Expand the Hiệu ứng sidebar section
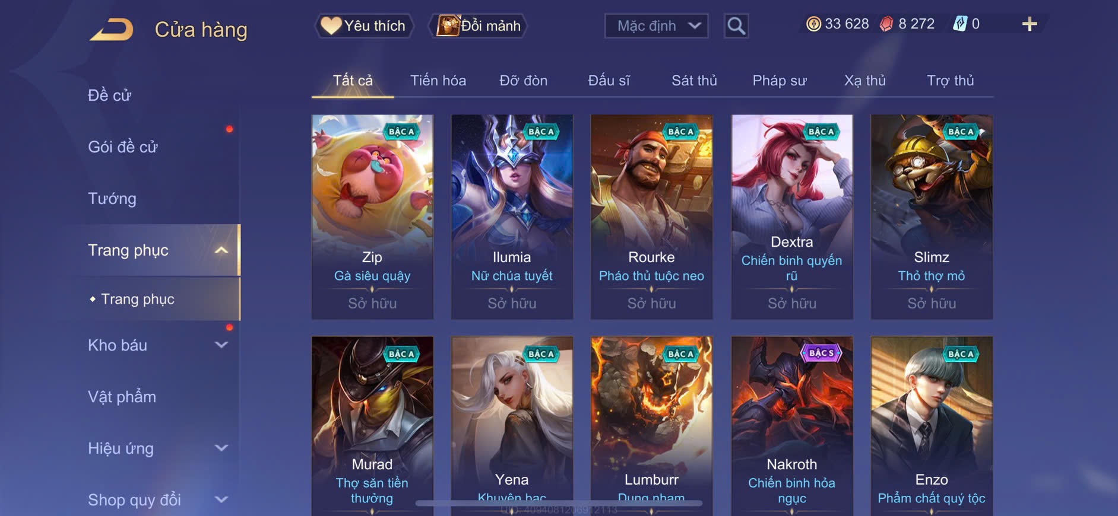Viewport: 1118px width, 516px height. coord(221,448)
